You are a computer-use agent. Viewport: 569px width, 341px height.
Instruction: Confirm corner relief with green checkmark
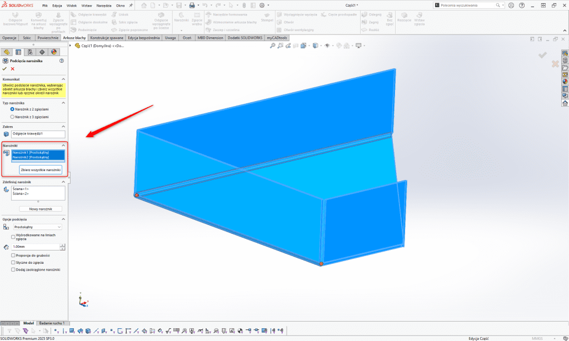tap(4, 68)
